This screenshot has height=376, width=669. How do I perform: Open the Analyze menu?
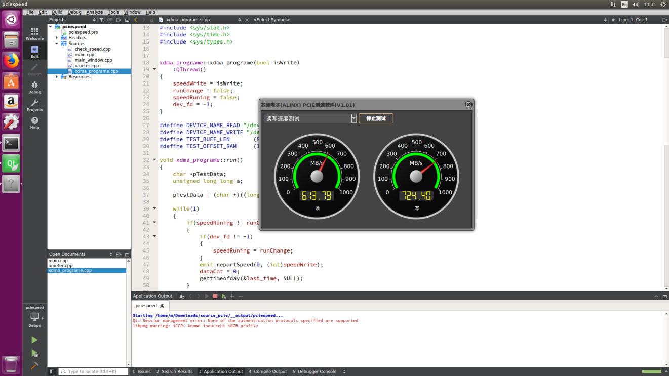point(94,12)
